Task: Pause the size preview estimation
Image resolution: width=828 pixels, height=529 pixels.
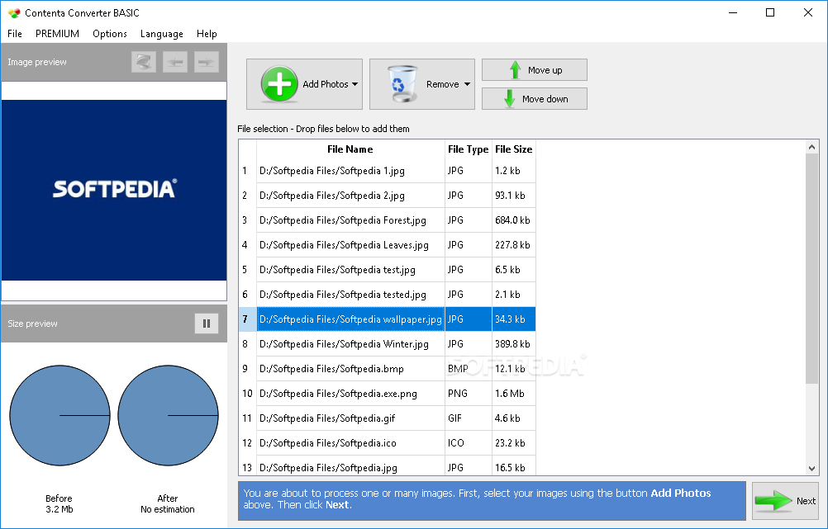Action: coord(207,324)
